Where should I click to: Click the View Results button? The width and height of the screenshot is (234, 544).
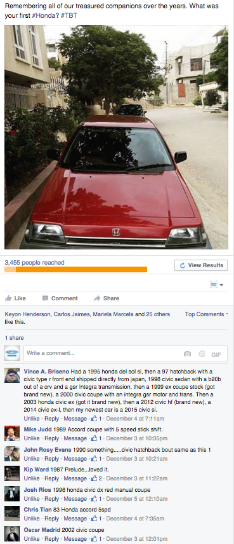coord(201,265)
